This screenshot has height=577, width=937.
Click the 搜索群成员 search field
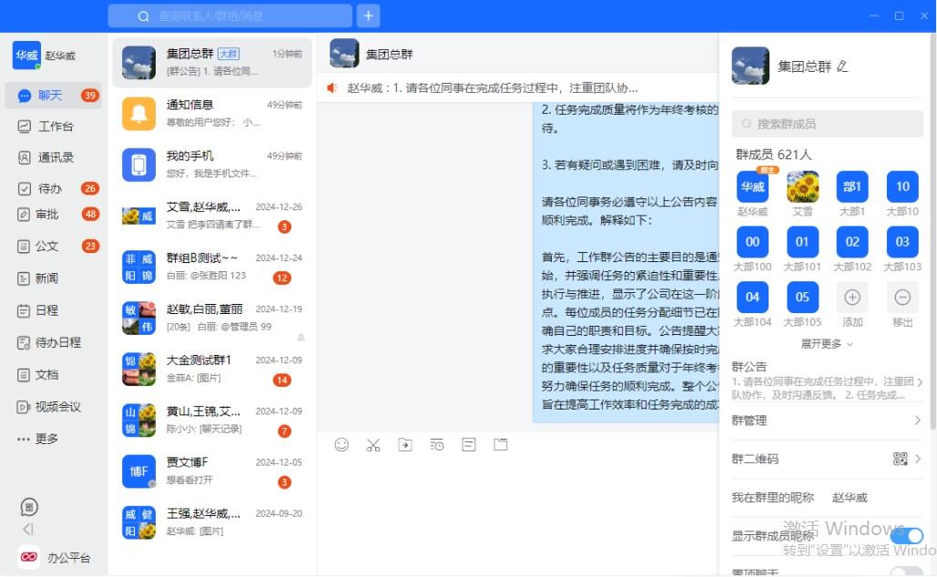point(827,124)
